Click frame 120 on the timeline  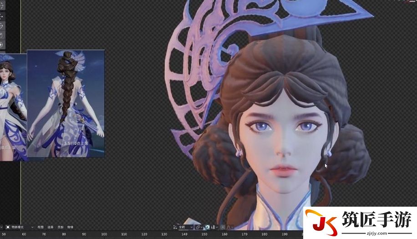point(144,234)
